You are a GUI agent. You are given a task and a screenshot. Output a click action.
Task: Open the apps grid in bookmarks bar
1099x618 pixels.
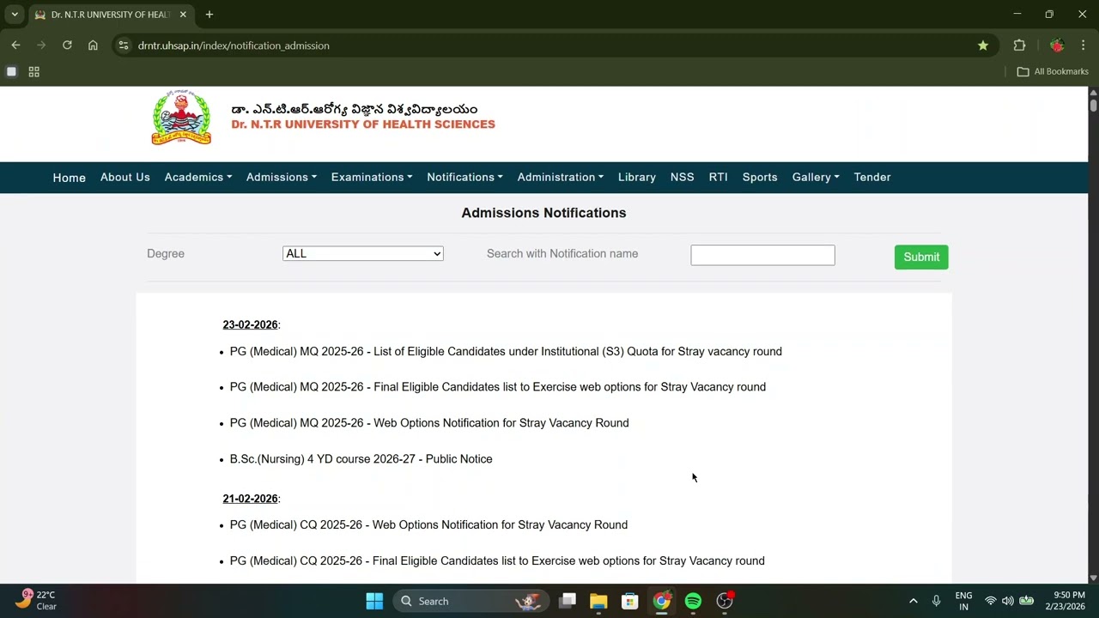tap(34, 71)
